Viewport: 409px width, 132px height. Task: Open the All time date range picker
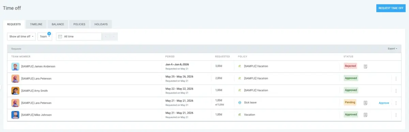pyautogui.click(x=79, y=36)
